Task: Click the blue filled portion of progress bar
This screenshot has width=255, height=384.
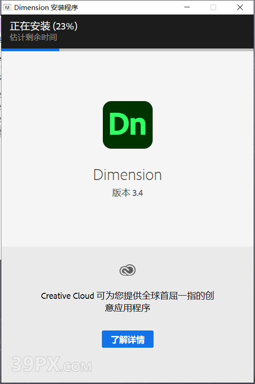Action: point(30,50)
